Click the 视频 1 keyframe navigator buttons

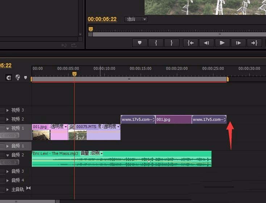pos(9,135)
